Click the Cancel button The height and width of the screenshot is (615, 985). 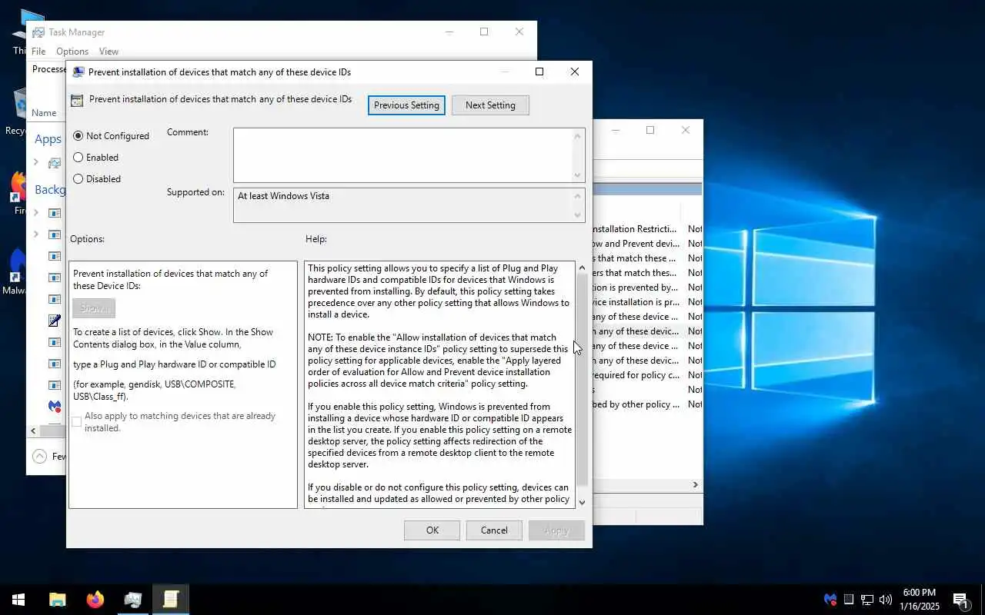pos(494,530)
